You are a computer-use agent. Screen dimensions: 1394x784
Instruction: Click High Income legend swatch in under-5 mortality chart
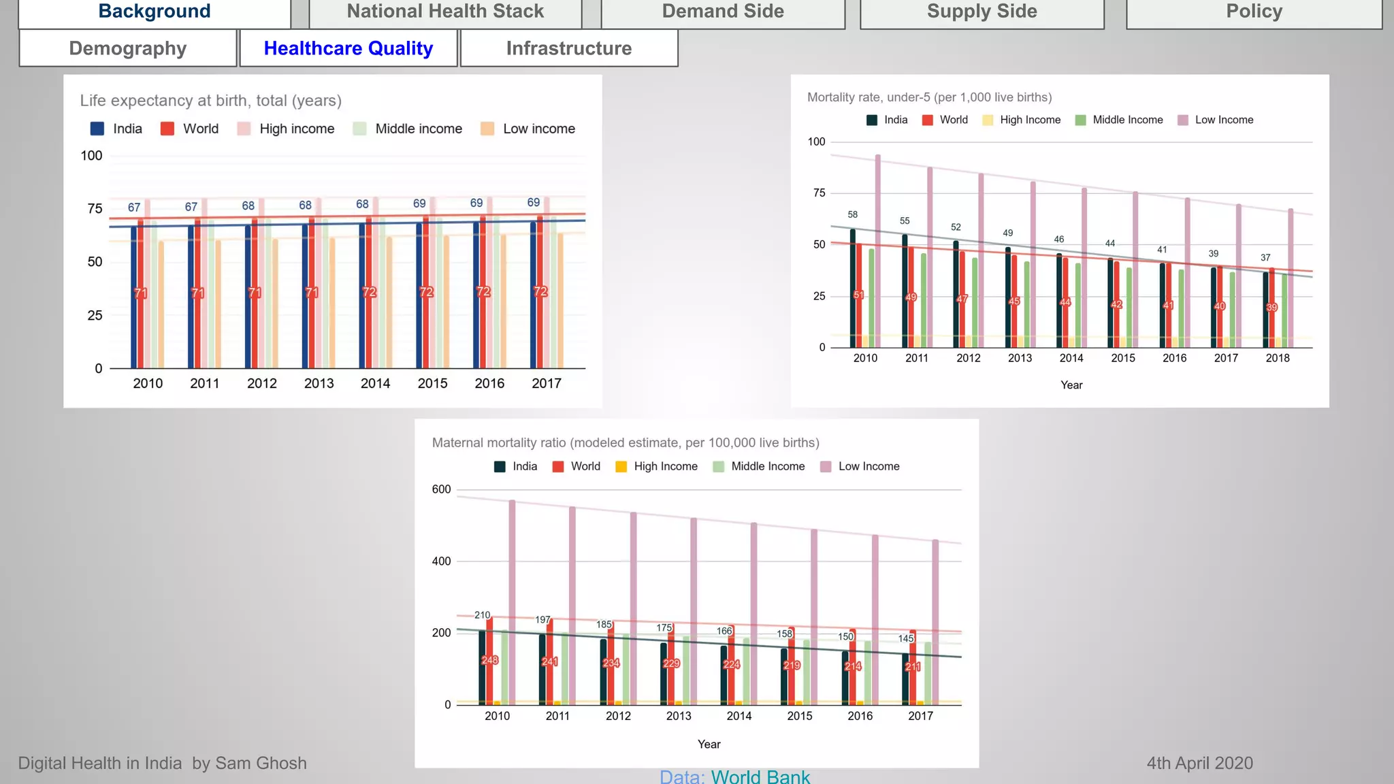coord(988,120)
